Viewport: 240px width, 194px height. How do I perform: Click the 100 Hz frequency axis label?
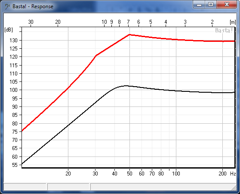point(176,174)
